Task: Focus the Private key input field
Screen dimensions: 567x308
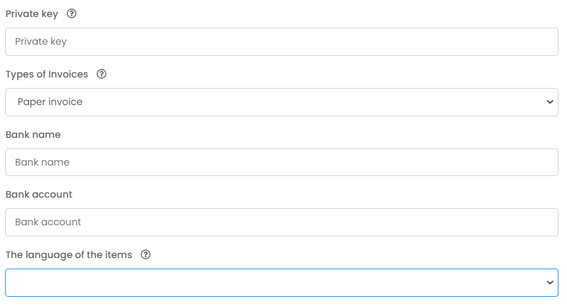Action: 282,42
